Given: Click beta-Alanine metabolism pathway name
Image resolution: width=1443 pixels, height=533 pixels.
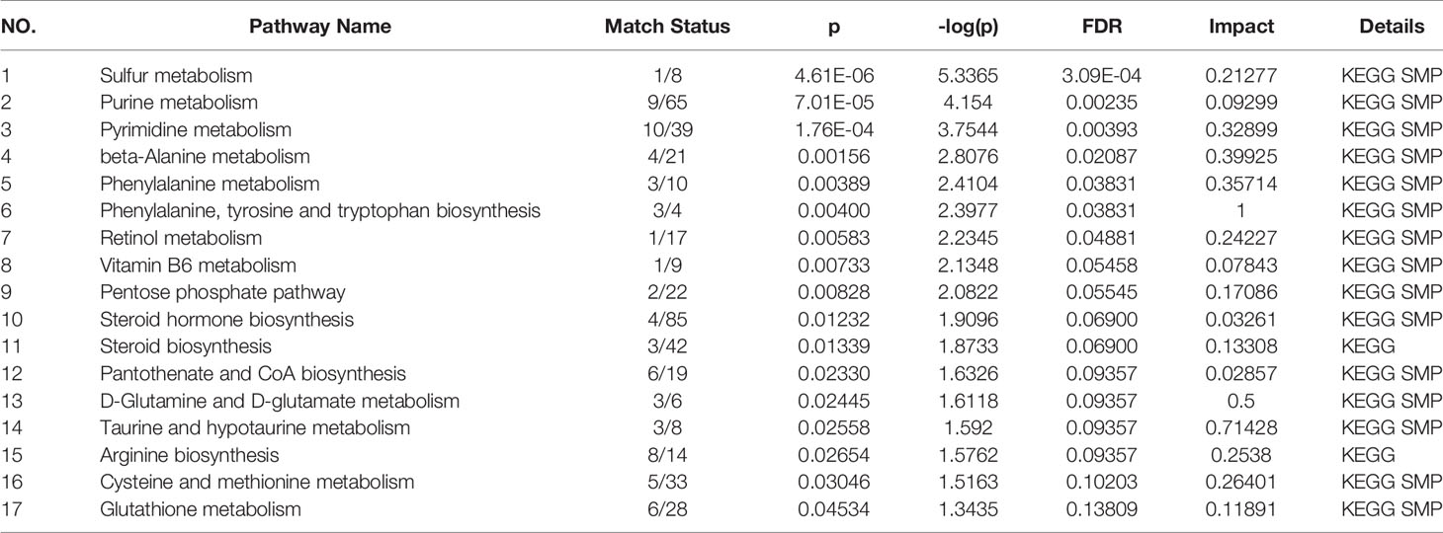Looking at the screenshot, I should pos(205,156).
